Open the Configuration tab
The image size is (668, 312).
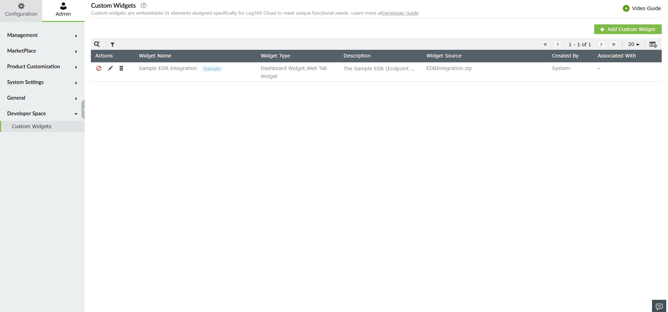21,10
